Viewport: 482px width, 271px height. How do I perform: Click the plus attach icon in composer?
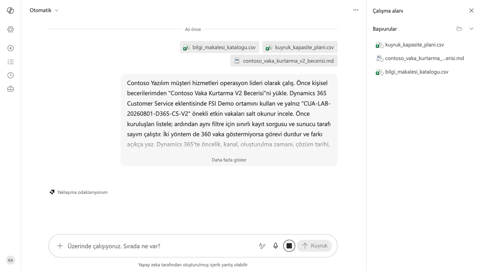coord(60,246)
